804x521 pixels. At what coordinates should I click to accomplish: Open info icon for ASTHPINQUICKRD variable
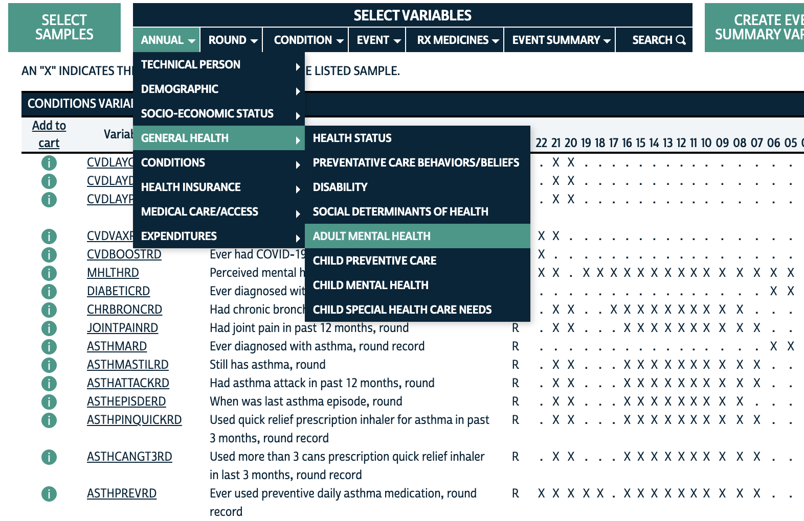49,420
